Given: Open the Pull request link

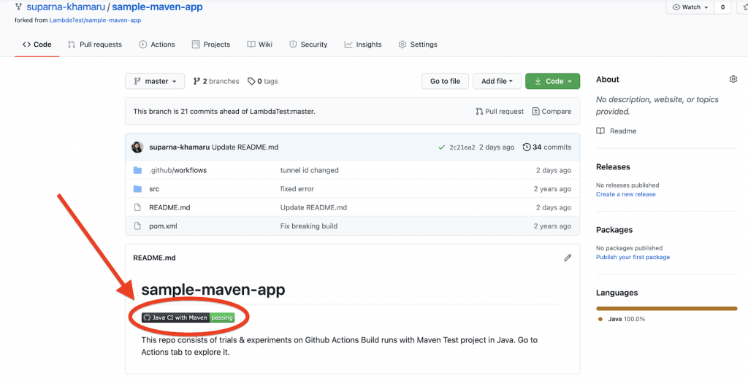Looking at the screenshot, I should 500,111.
